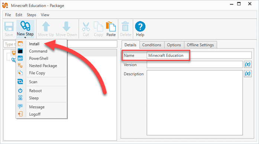Click the Scan step icon
This screenshot has height=144, width=259.
coord(20,82)
